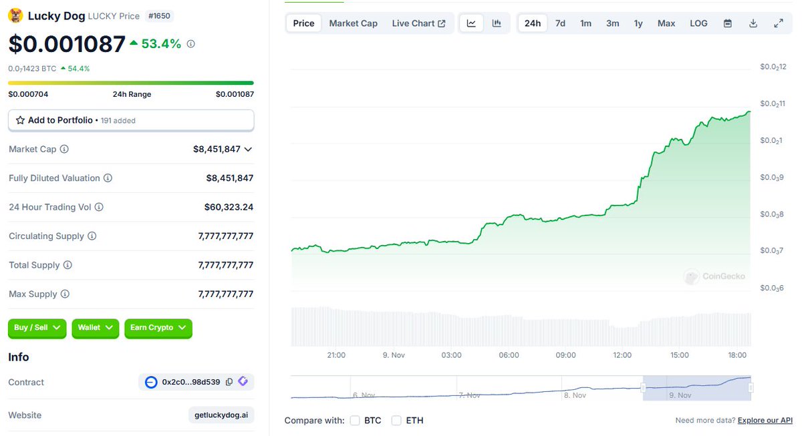
Task: Click the 0x2c0...98d539 contract address
Action: point(190,383)
